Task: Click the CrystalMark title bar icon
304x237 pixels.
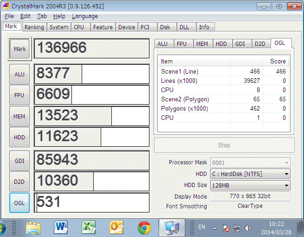Action: tap(6, 6)
